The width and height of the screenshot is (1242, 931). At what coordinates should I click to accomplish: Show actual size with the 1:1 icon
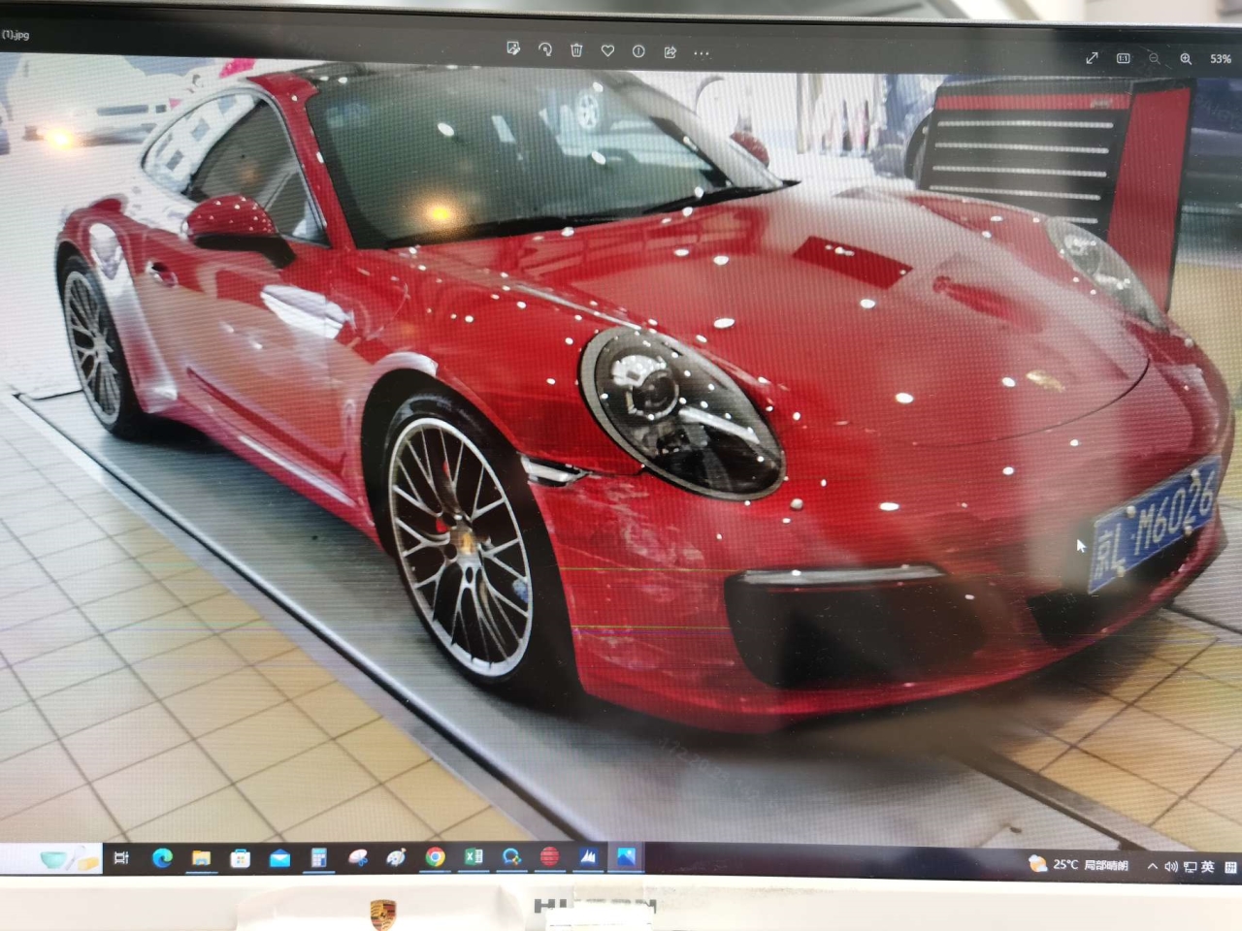1123,58
